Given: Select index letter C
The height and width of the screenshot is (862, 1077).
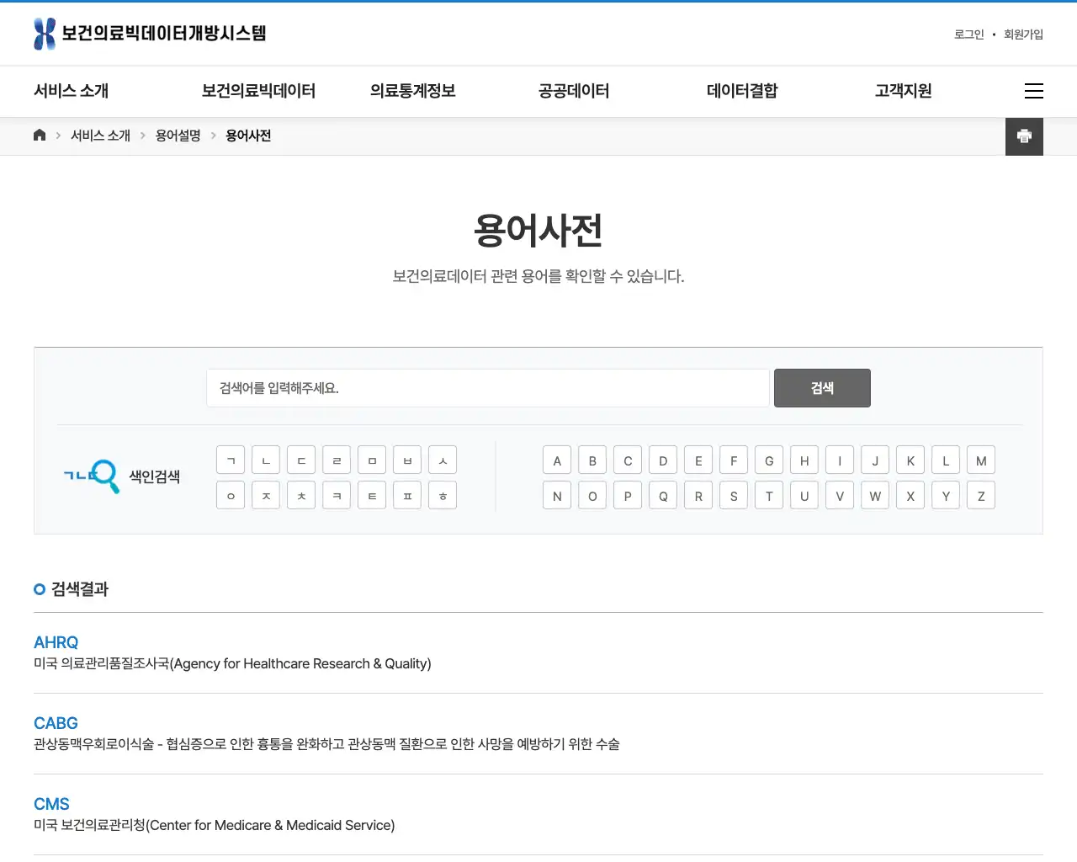Looking at the screenshot, I should (x=628, y=460).
